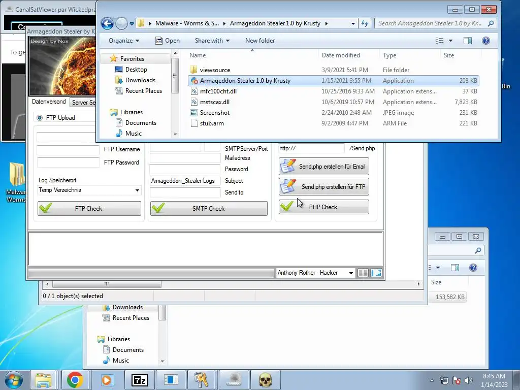The height and width of the screenshot is (390, 520).
Task: Click New folder in Explorer toolbar
Action: pyautogui.click(x=260, y=41)
